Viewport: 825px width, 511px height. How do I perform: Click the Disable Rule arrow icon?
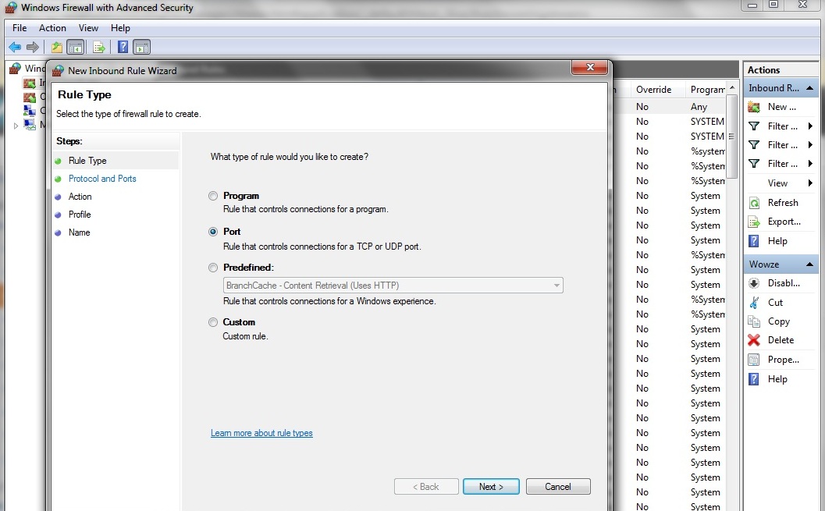click(754, 284)
